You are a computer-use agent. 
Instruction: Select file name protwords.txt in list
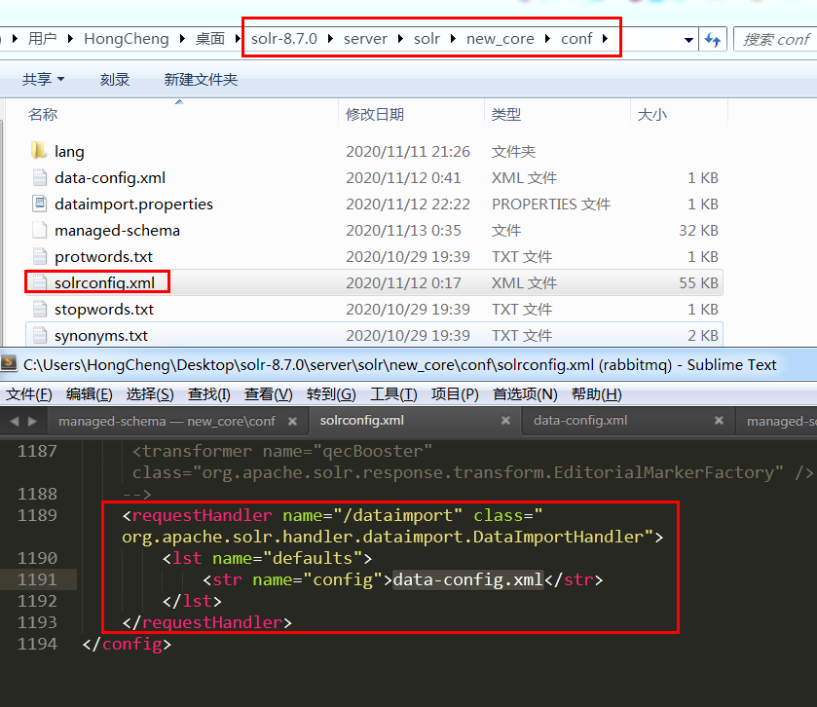[x=103, y=256]
